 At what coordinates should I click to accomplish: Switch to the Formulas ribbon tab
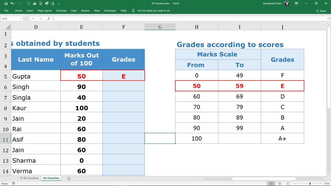pyautogui.click(x=61, y=10)
